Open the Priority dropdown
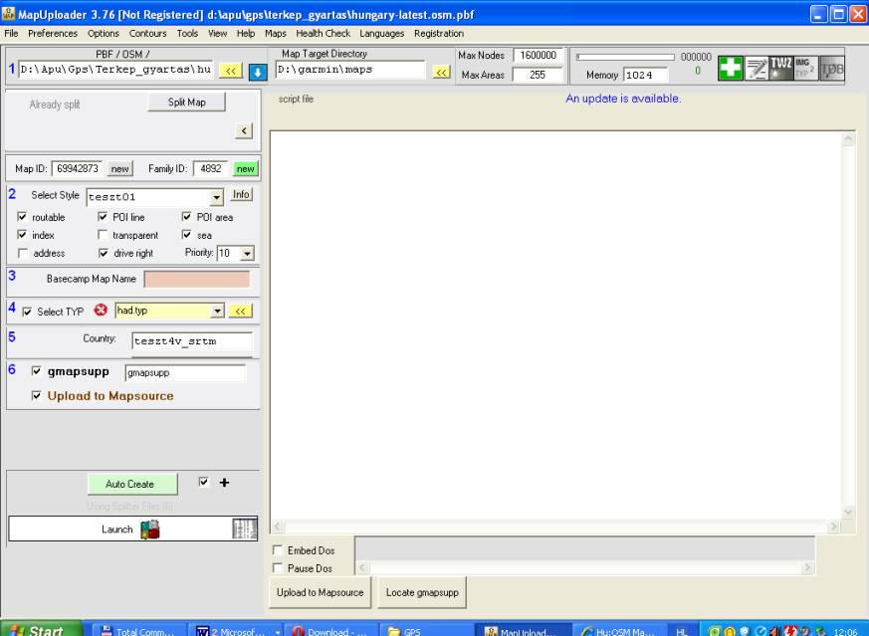The height and width of the screenshot is (636, 869). (247, 254)
